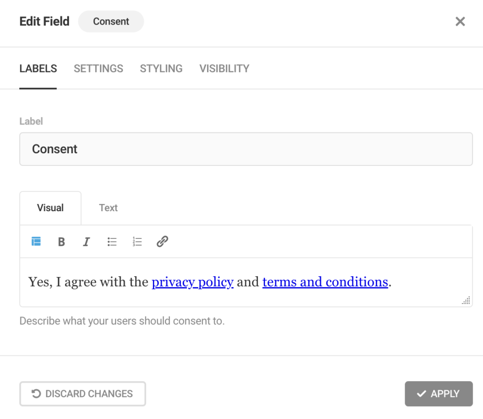Insert a numbered list
483x419 pixels.
137,242
